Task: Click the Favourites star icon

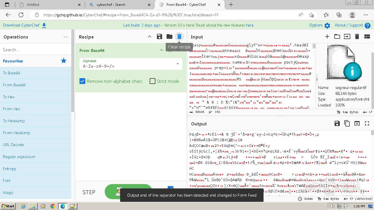Action: [x=64, y=61]
